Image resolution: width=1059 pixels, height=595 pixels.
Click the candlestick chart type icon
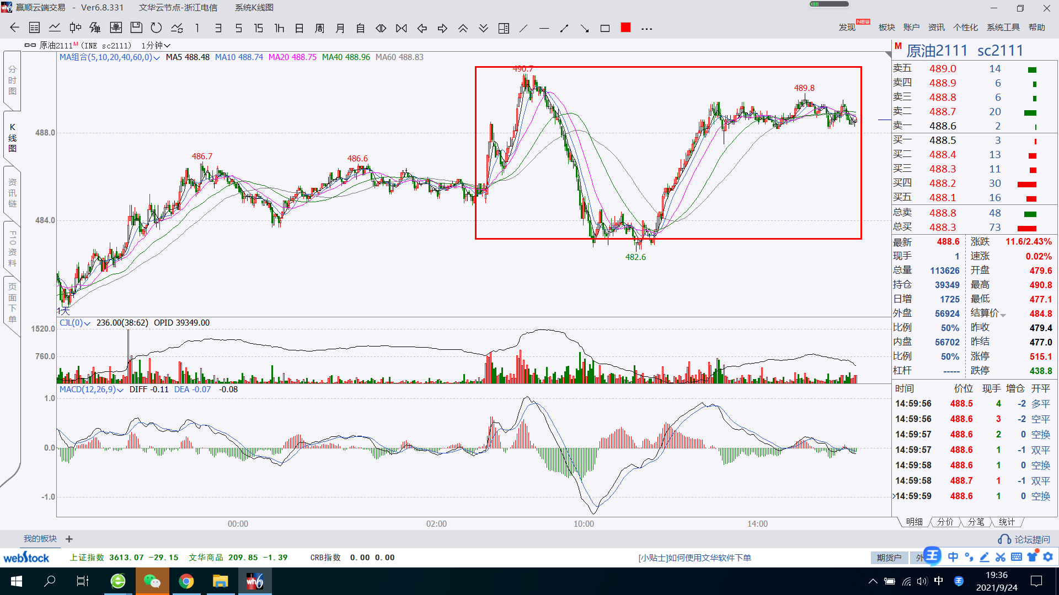point(75,28)
